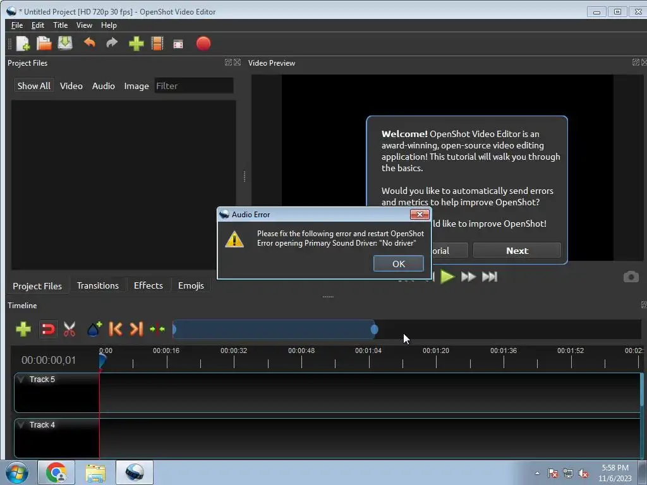Open the View menu
The image size is (647, 485).
pyautogui.click(x=84, y=25)
